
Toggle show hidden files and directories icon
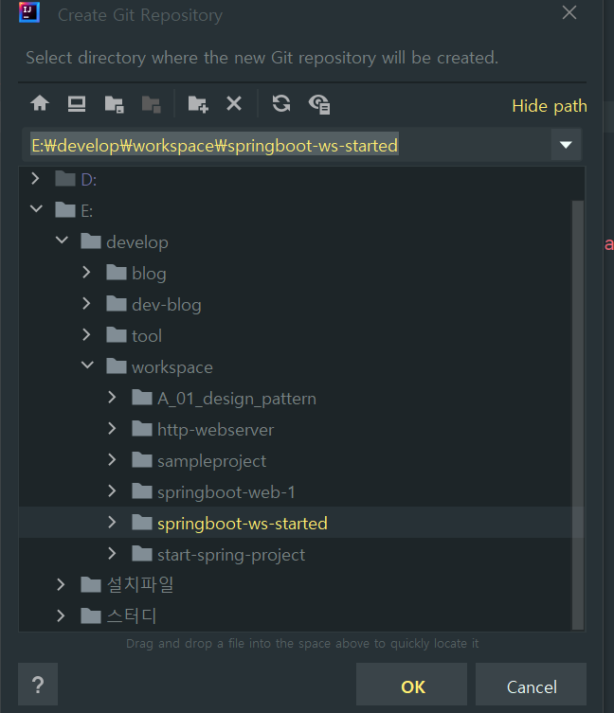pyautogui.click(x=319, y=104)
